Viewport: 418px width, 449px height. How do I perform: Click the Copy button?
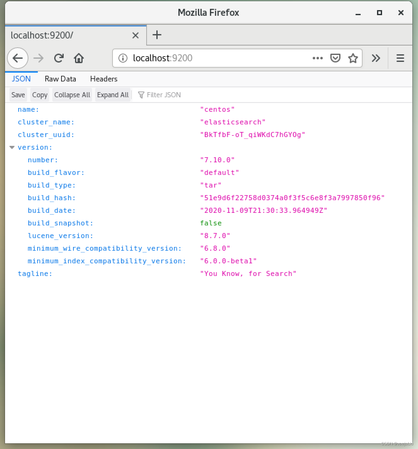coord(40,95)
